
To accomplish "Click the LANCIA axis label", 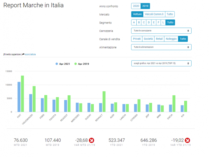I will 123,117.
